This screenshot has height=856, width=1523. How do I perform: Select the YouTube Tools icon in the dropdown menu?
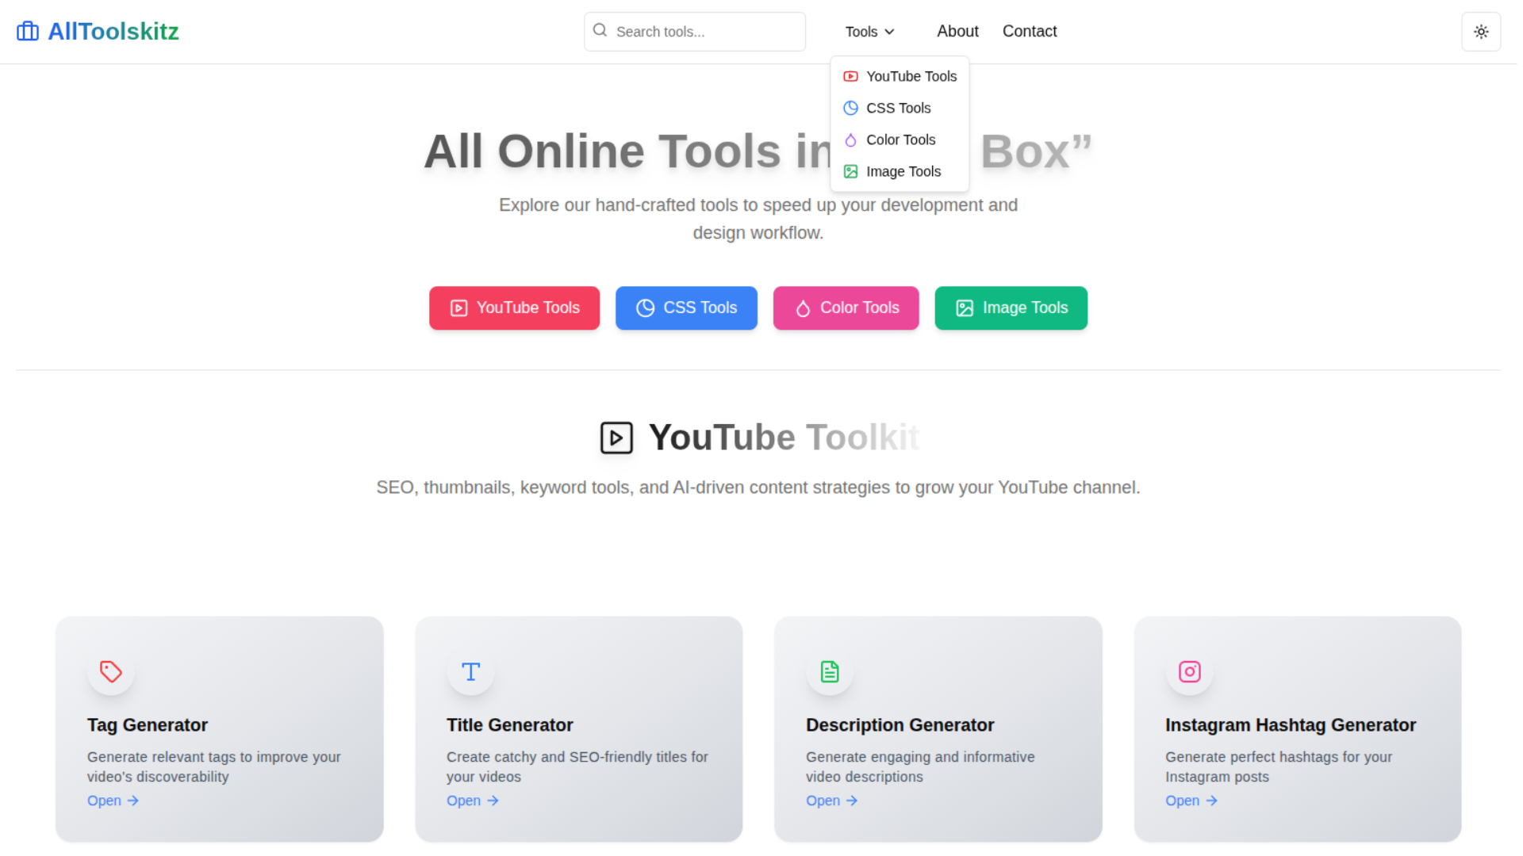pos(850,76)
